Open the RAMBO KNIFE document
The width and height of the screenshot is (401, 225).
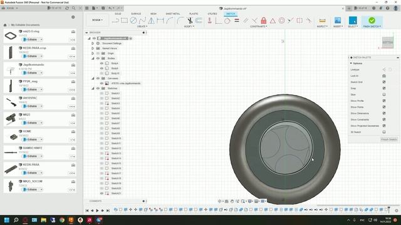click(x=33, y=148)
